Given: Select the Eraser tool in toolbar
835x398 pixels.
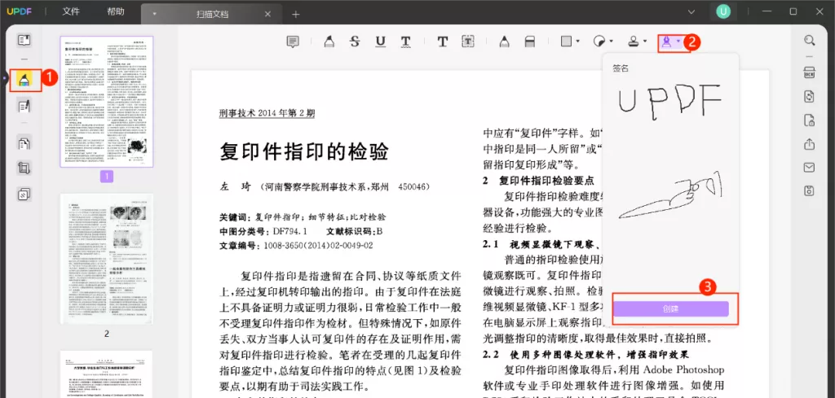Looking at the screenshot, I should coord(529,41).
